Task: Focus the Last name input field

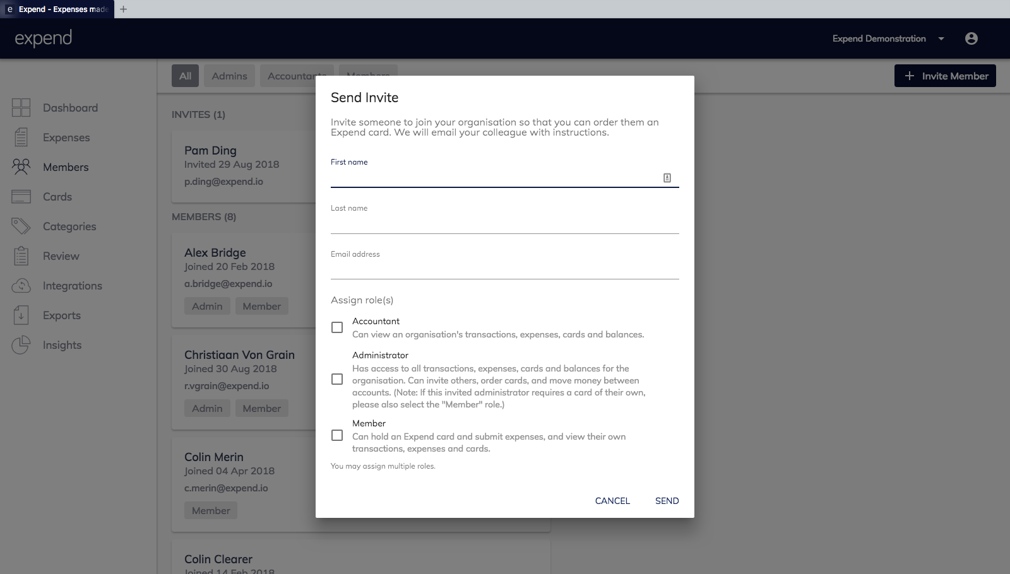Action: (x=505, y=224)
